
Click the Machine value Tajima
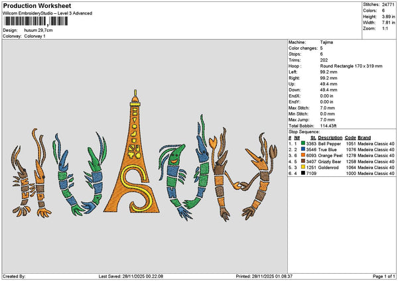point(326,43)
